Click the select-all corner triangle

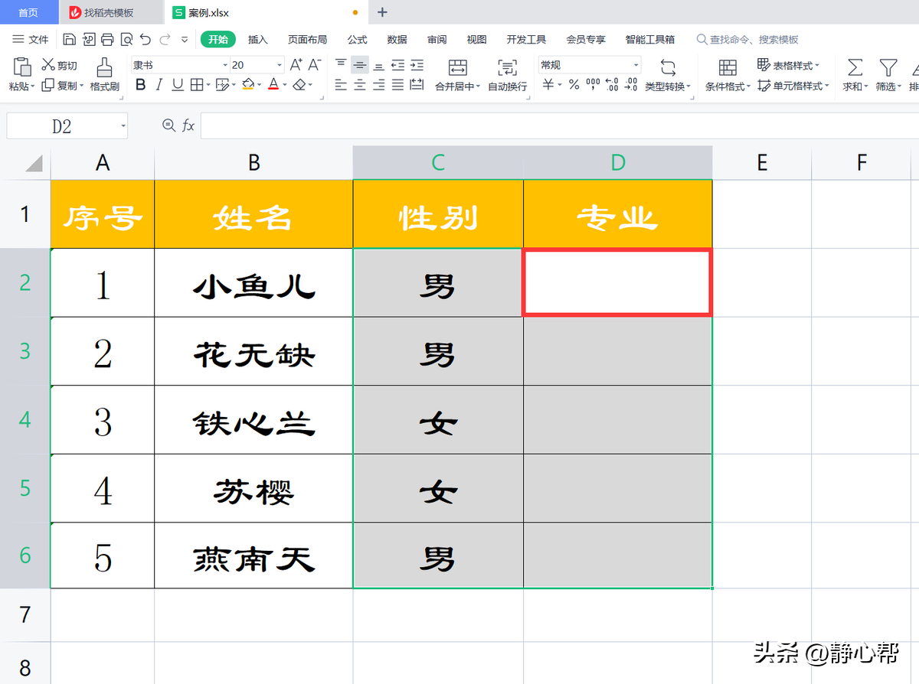coord(34,164)
